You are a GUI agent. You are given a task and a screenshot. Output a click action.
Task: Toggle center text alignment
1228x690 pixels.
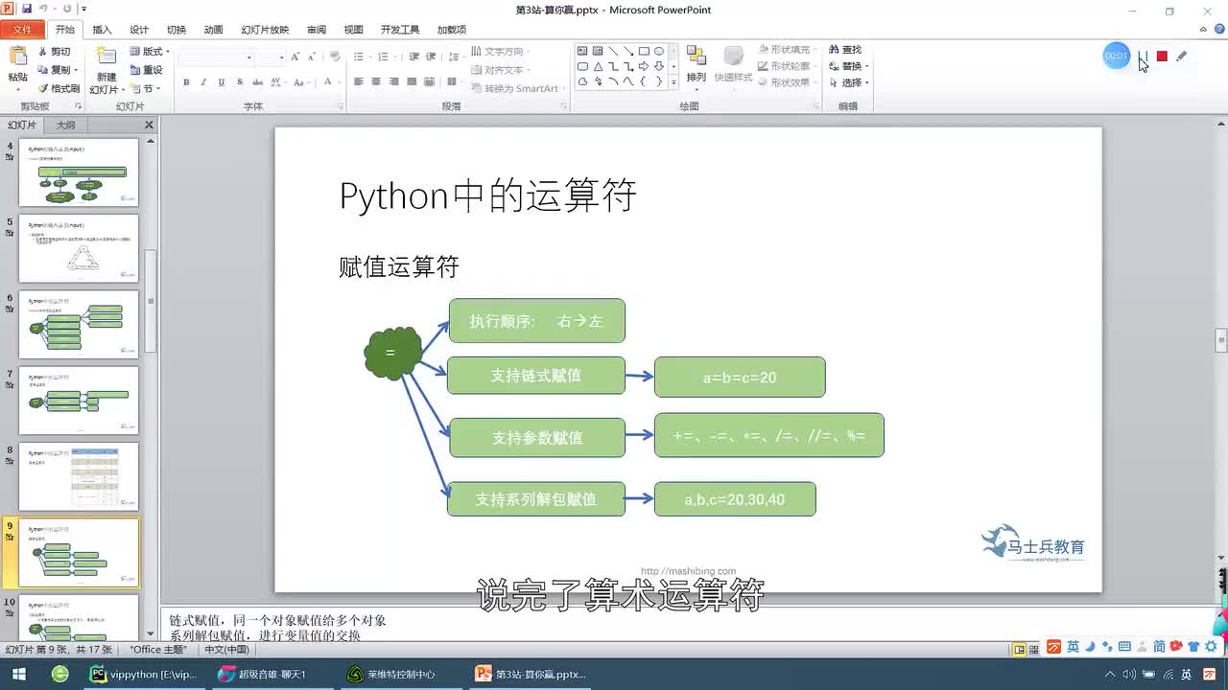tap(377, 82)
